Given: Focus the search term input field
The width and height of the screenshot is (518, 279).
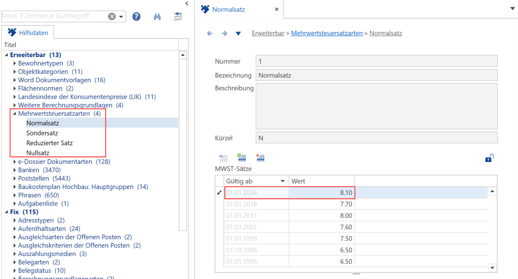Looking at the screenshot, I should (x=54, y=16).
